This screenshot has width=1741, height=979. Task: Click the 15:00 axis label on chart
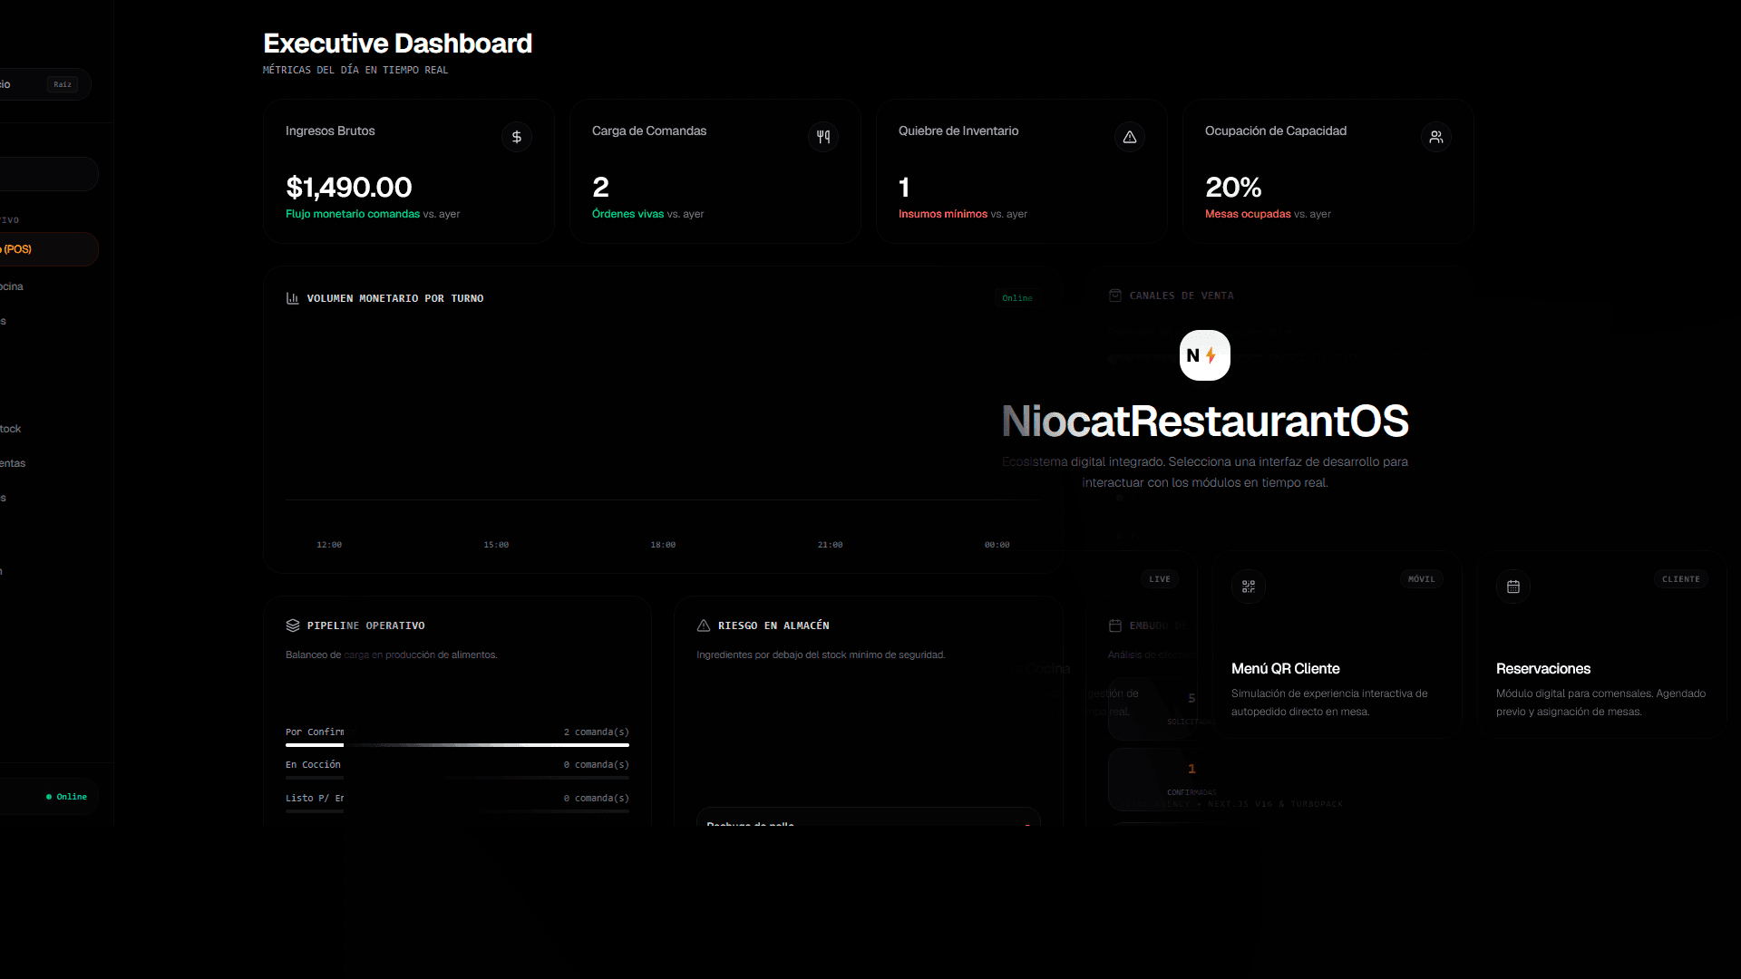[496, 545]
